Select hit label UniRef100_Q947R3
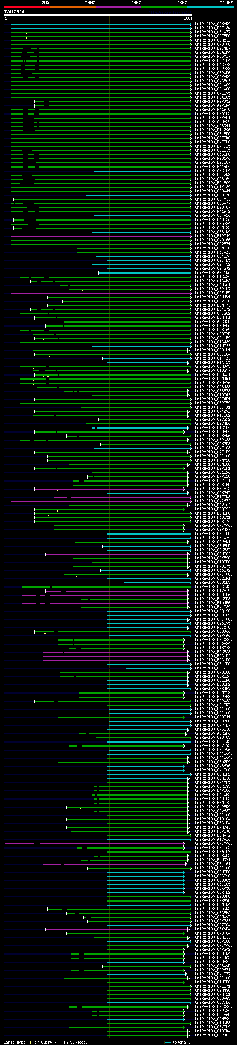Screen dimensions: 237x1045 coord(213,175)
